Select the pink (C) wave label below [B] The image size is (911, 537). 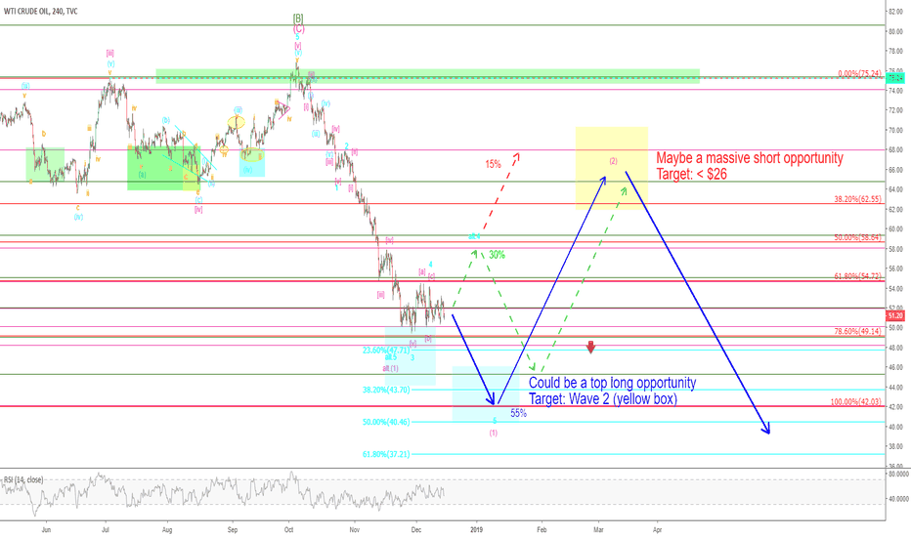pyautogui.click(x=299, y=29)
